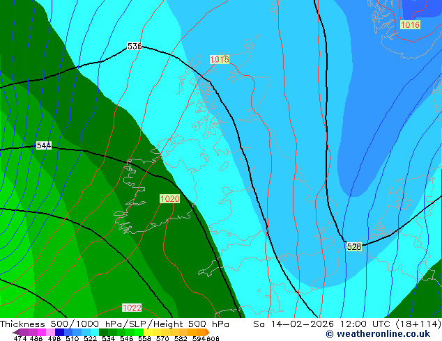The width and height of the screenshot is (442, 341).
Task: Click the dark navy blue legend swatch
Action: 59,332
